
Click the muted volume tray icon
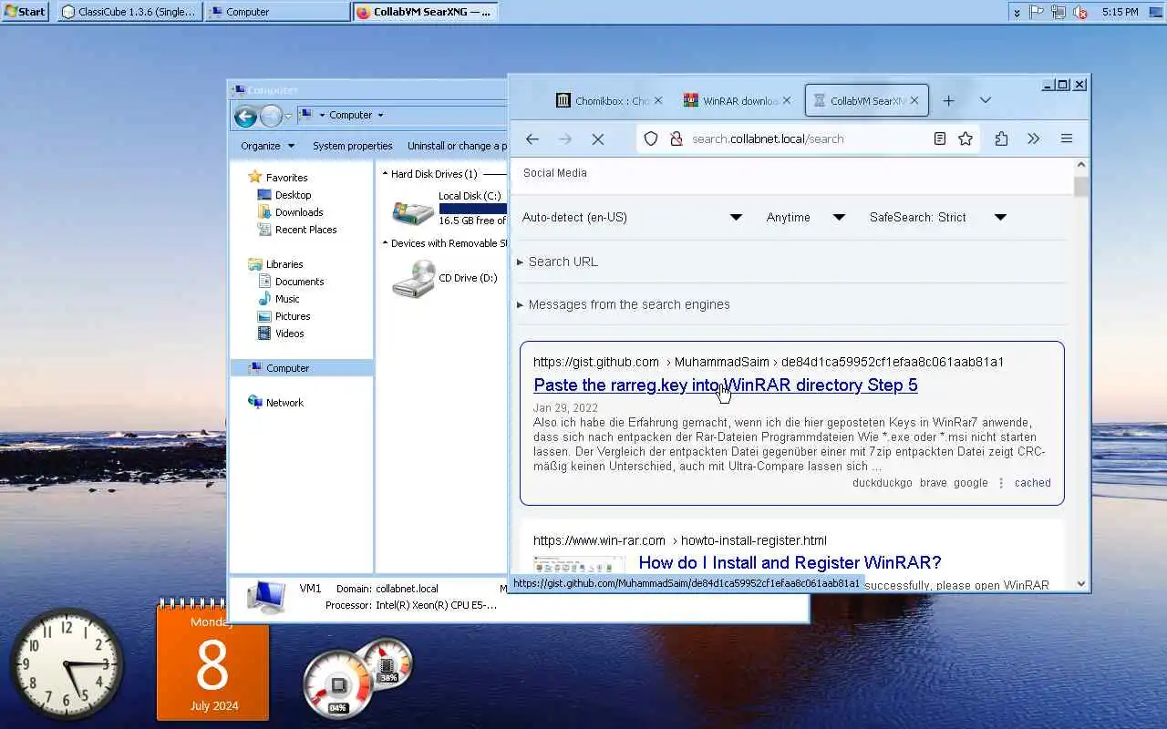[1080, 12]
